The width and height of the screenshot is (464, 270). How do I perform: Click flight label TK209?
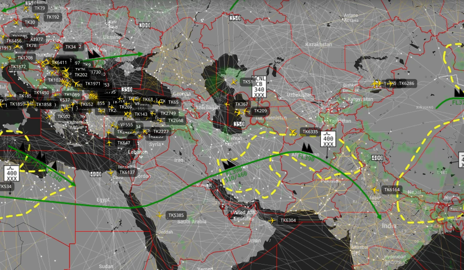(260, 111)
